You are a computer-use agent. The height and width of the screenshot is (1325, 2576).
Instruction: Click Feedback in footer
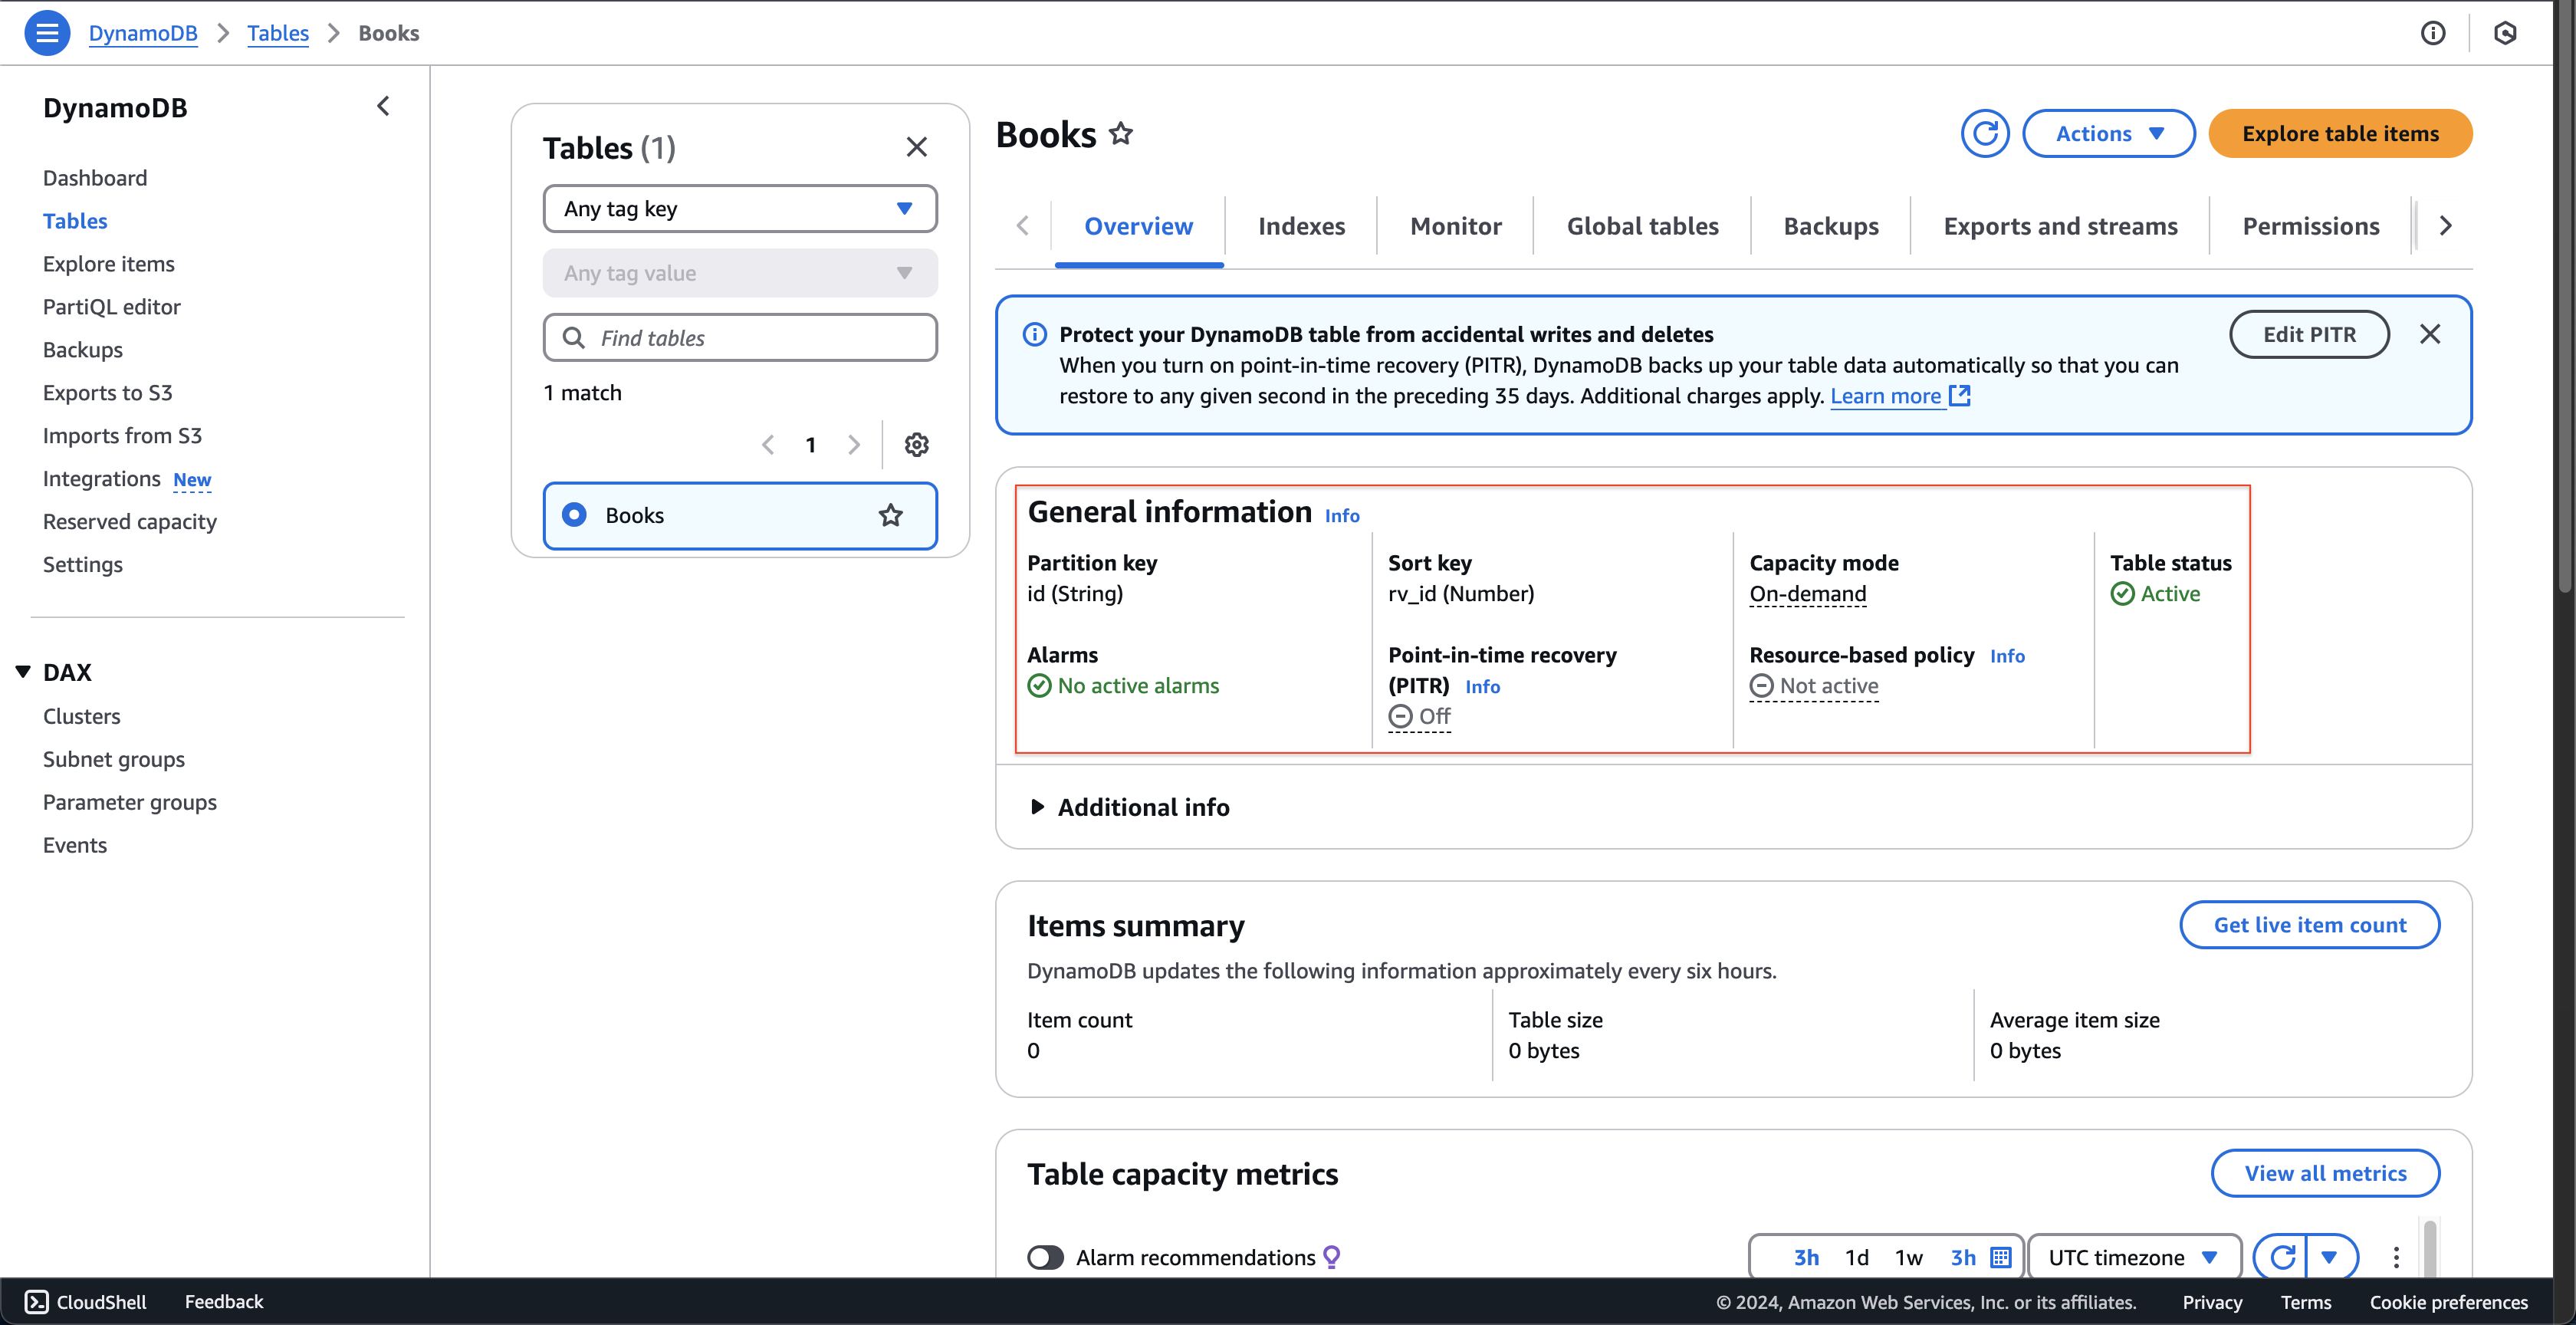pyautogui.click(x=223, y=1301)
